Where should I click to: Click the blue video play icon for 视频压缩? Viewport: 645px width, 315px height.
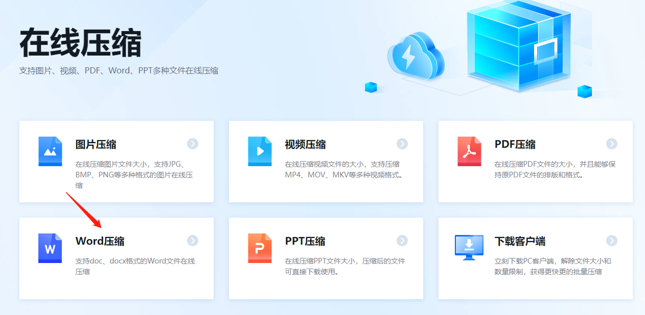pos(260,151)
